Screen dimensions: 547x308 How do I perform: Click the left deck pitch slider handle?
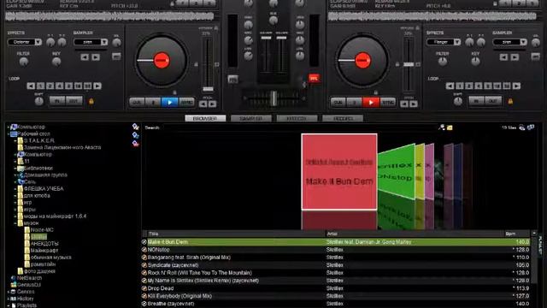(x=208, y=89)
